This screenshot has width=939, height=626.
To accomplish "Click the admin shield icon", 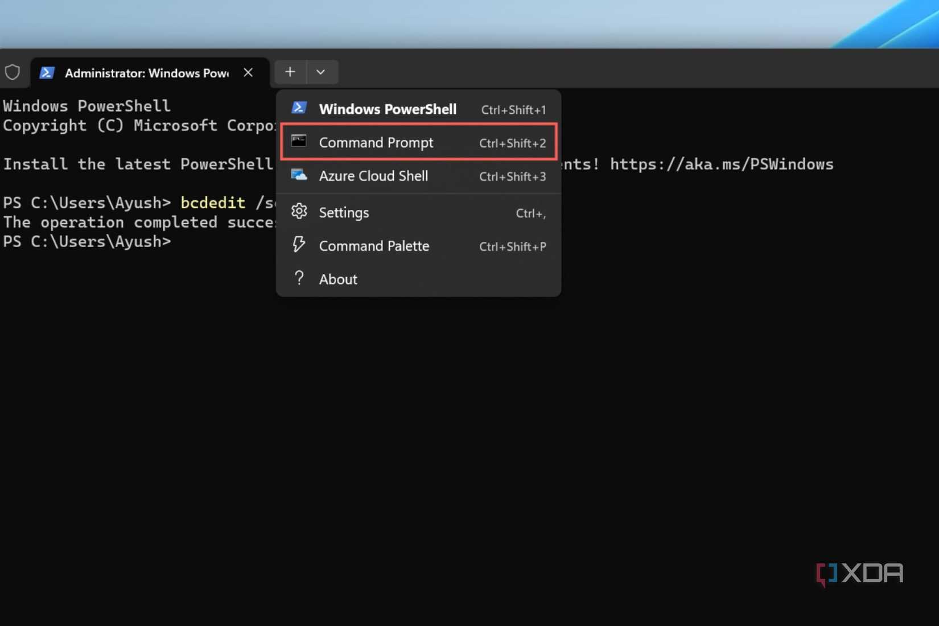I will (13, 72).
